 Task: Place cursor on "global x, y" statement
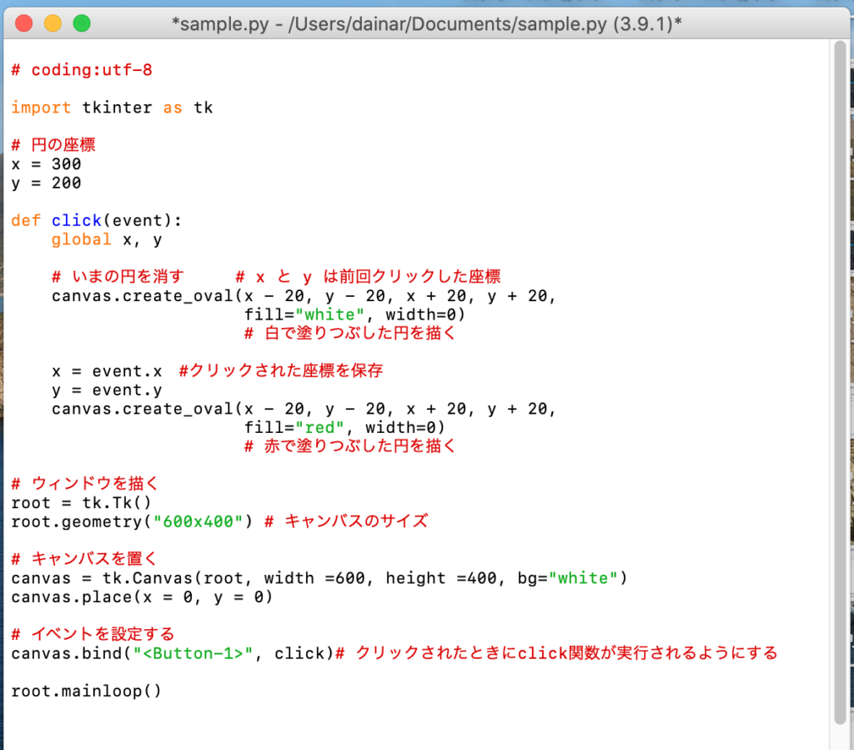point(107,239)
